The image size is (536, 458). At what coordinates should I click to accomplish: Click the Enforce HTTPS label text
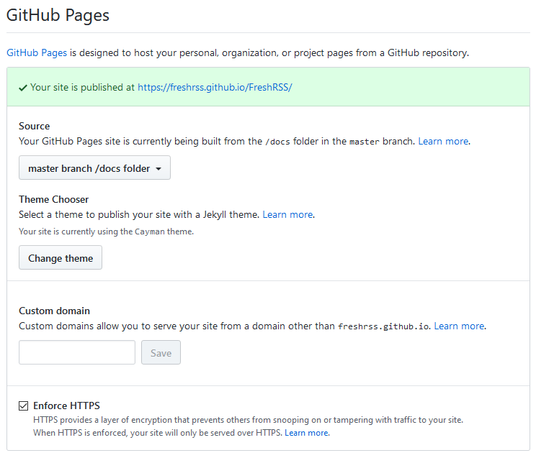point(66,406)
